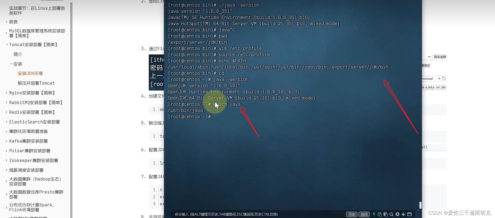Open the dropdown arrow beside 路由追踪
The image size is (495, 218).
(429, 57)
